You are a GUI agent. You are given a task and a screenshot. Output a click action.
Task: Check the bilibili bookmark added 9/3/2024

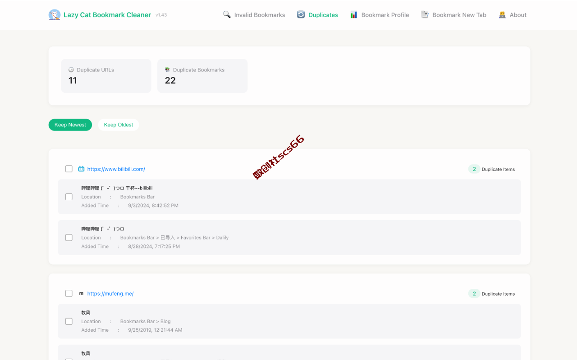click(x=69, y=197)
